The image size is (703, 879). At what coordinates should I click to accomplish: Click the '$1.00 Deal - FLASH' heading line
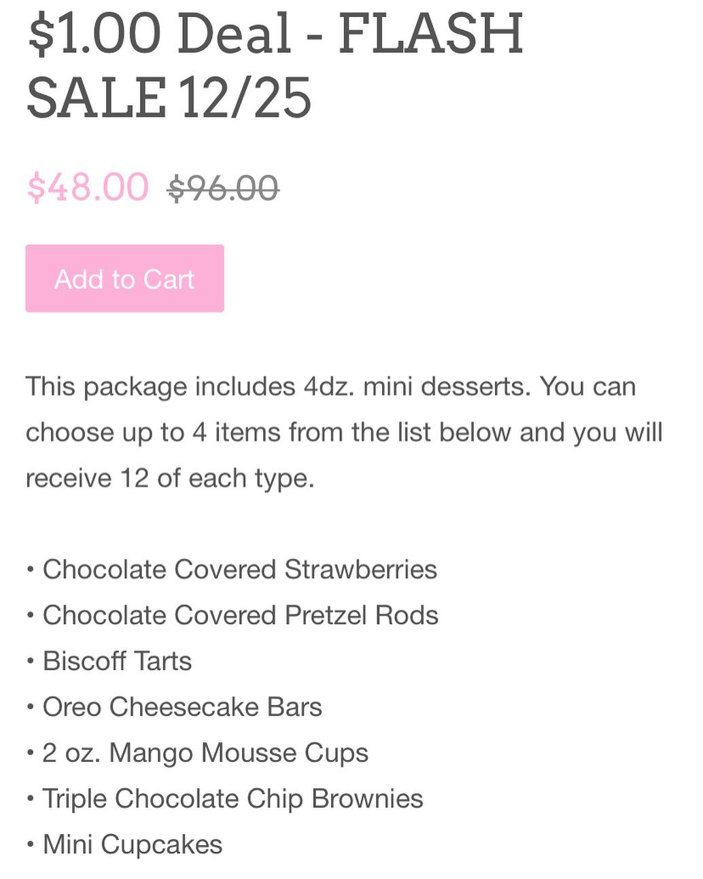(x=275, y=34)
